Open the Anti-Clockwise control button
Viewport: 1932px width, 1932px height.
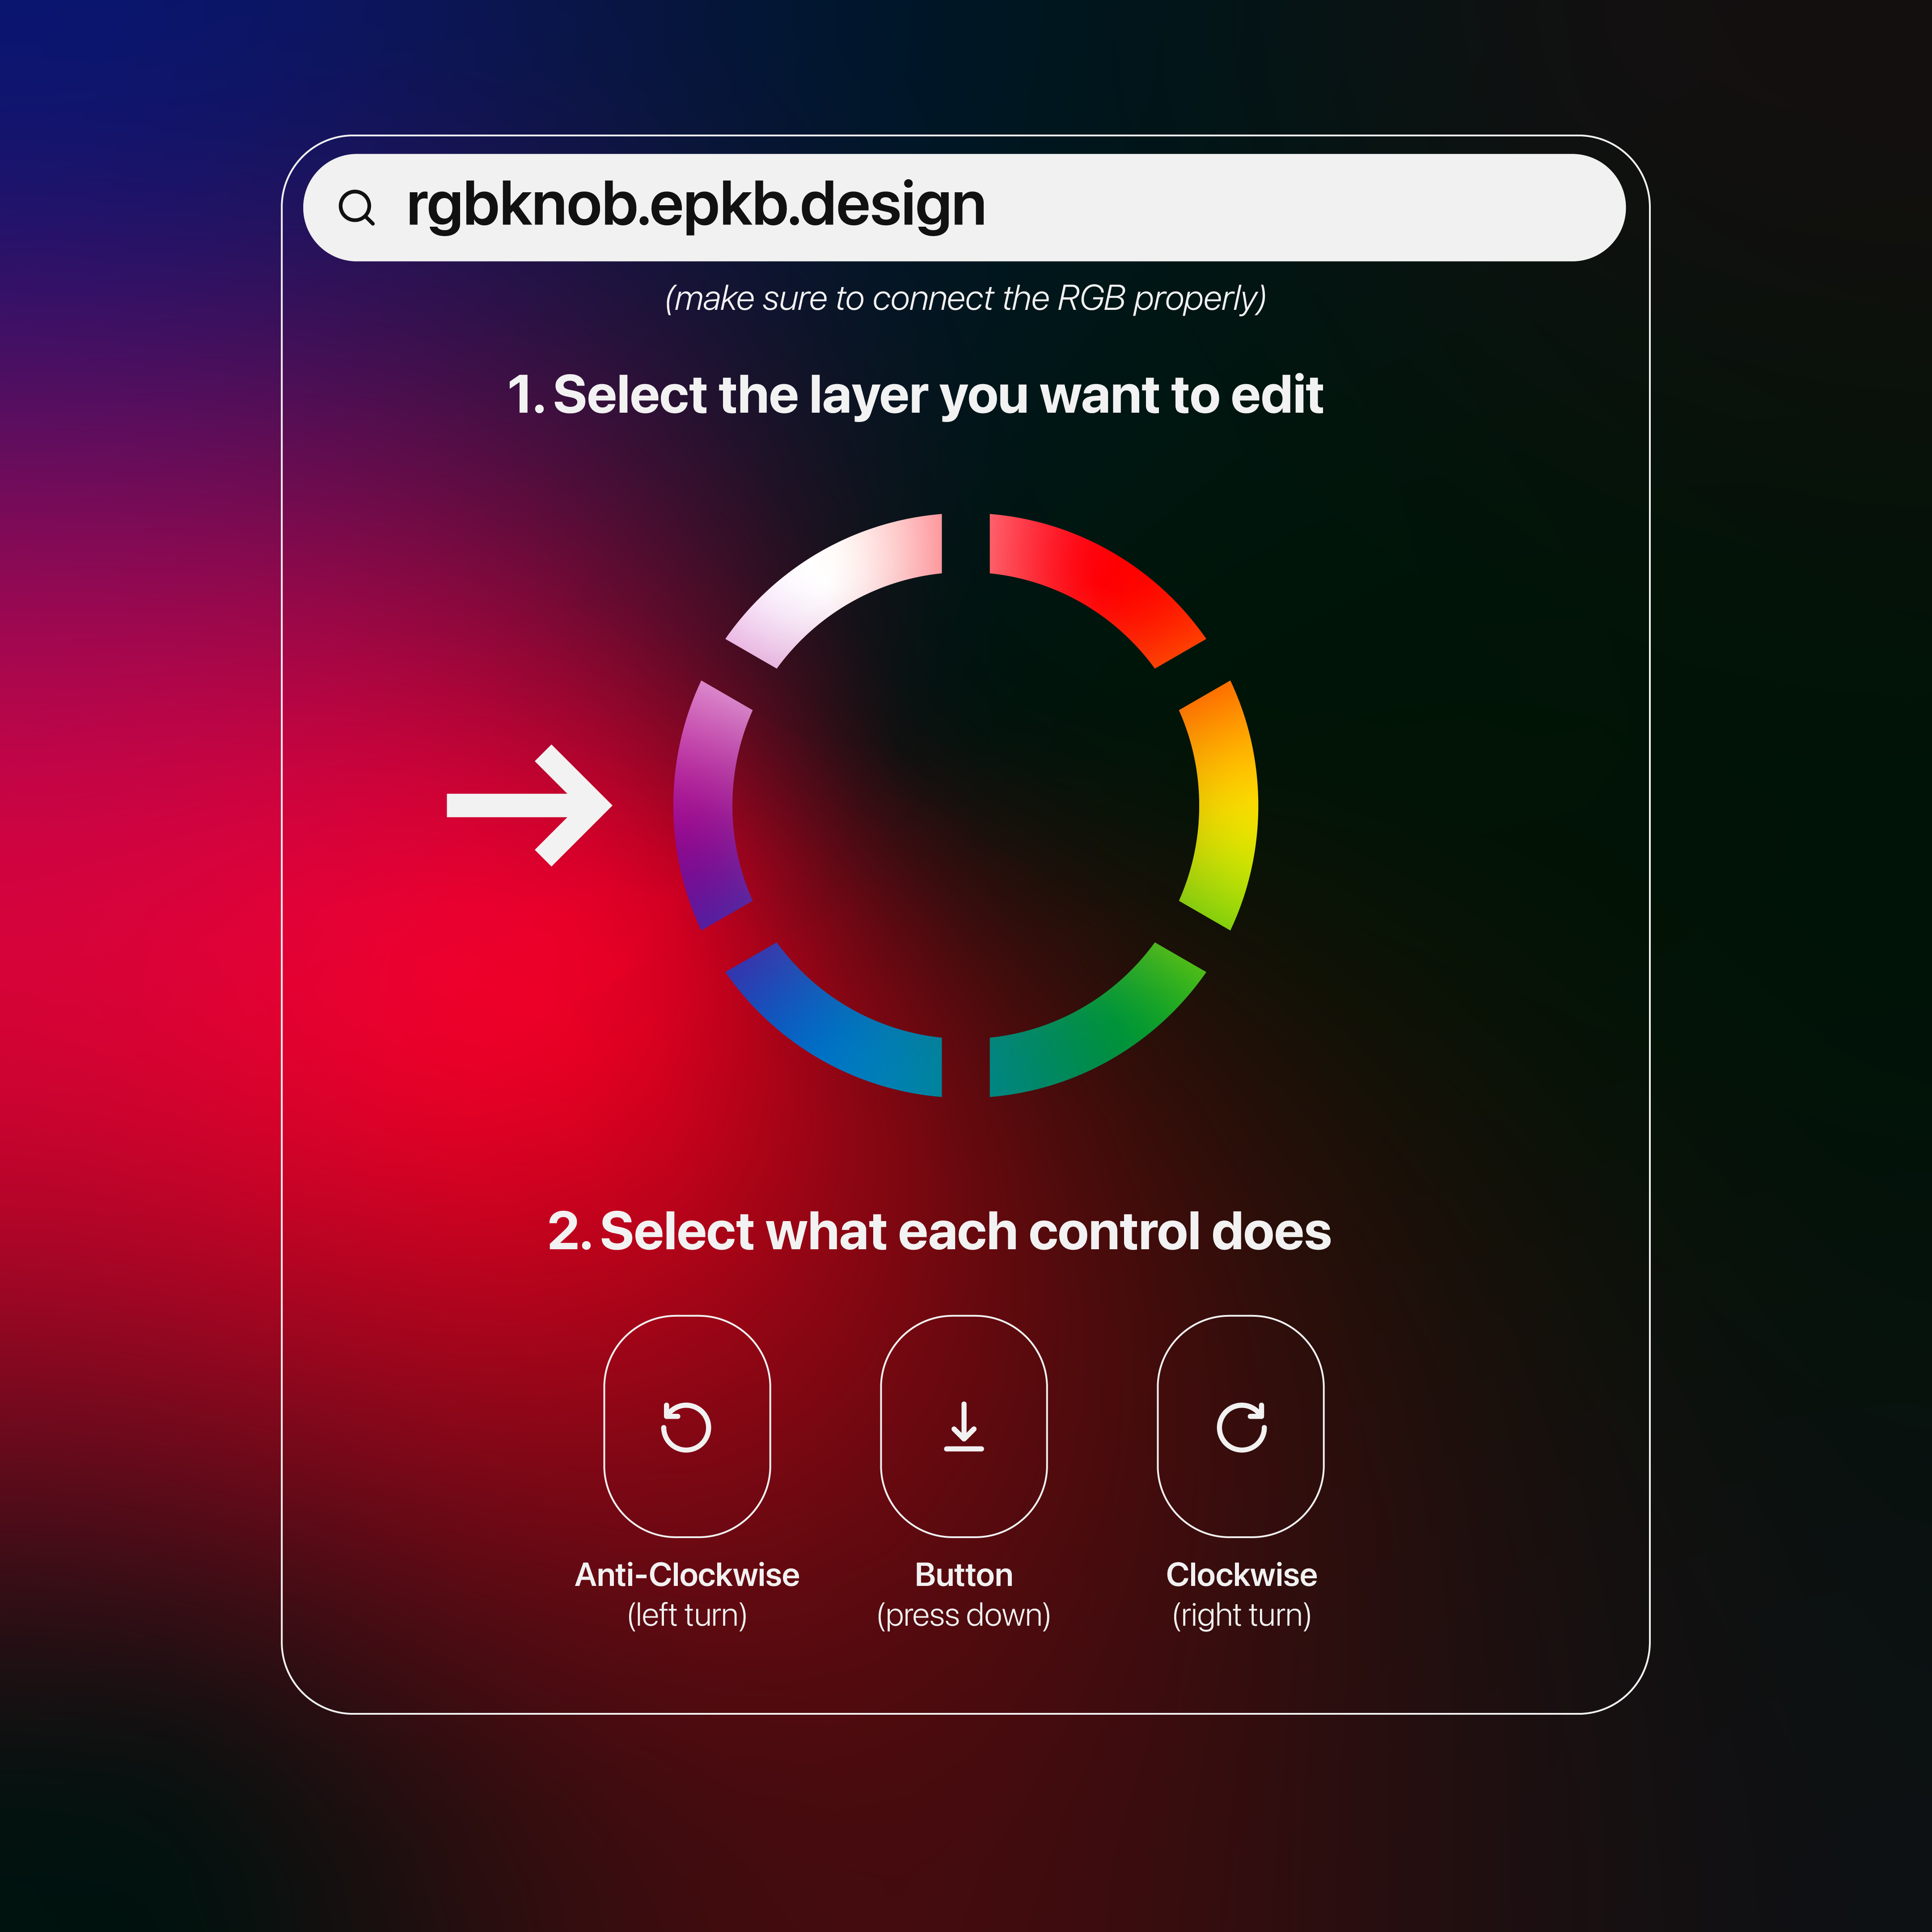pos(687,1426)
